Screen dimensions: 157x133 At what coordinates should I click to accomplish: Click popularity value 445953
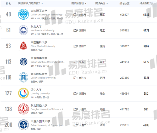pos(124,62)
